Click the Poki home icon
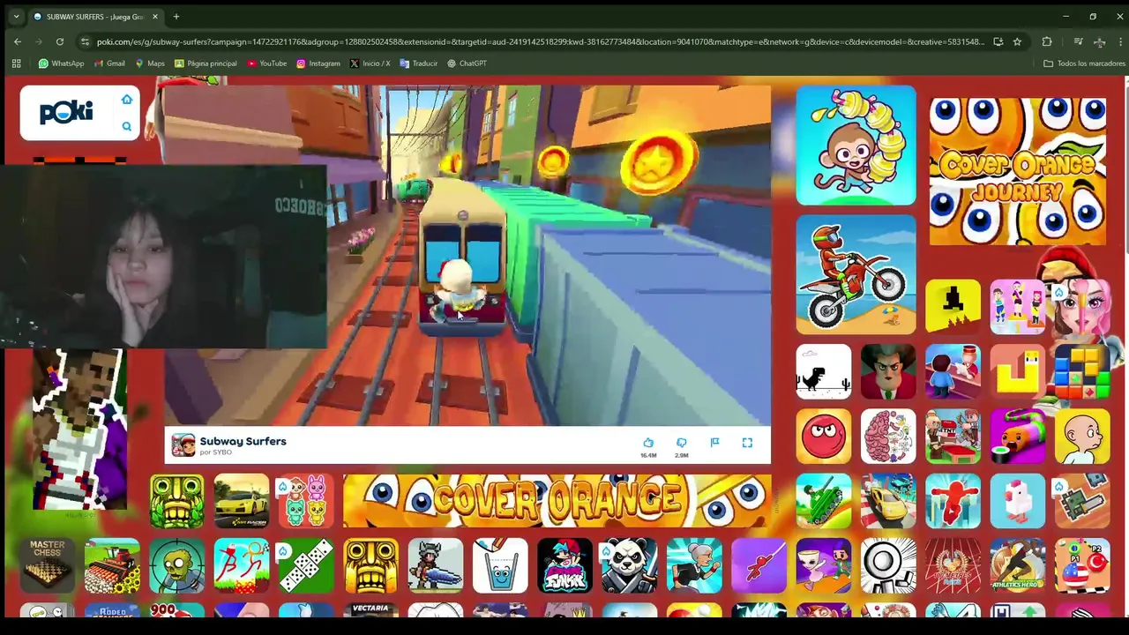Viewport: 1129px width, 635px height. coord(126,100)
